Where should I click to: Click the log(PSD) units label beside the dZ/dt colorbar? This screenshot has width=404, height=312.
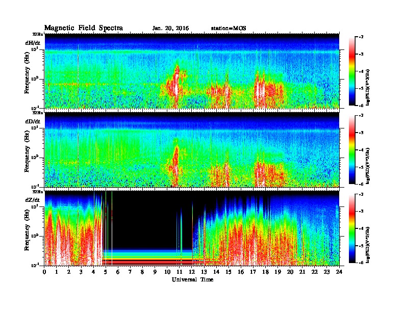click(x=368, y=244)
